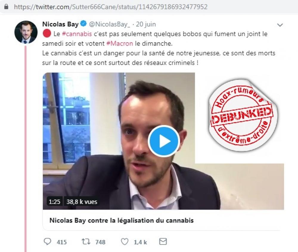View the padlock site security icon
Image resolution: width=298 pixels, height=252 pixels.
[6, 7]
